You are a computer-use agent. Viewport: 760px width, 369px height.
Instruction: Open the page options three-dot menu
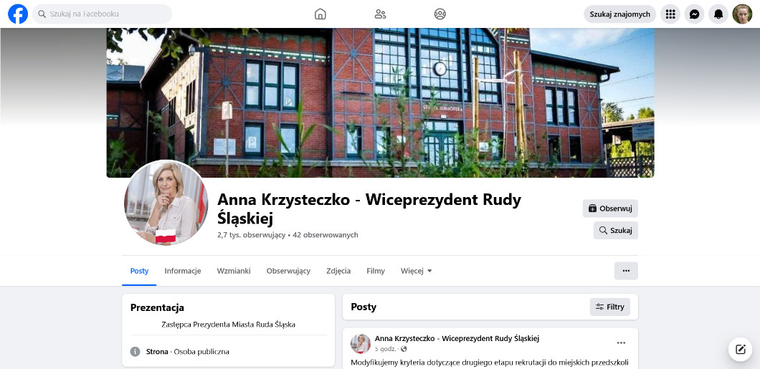(626, 271)
